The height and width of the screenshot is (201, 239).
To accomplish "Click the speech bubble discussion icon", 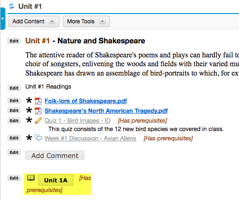I will (38, 138).
